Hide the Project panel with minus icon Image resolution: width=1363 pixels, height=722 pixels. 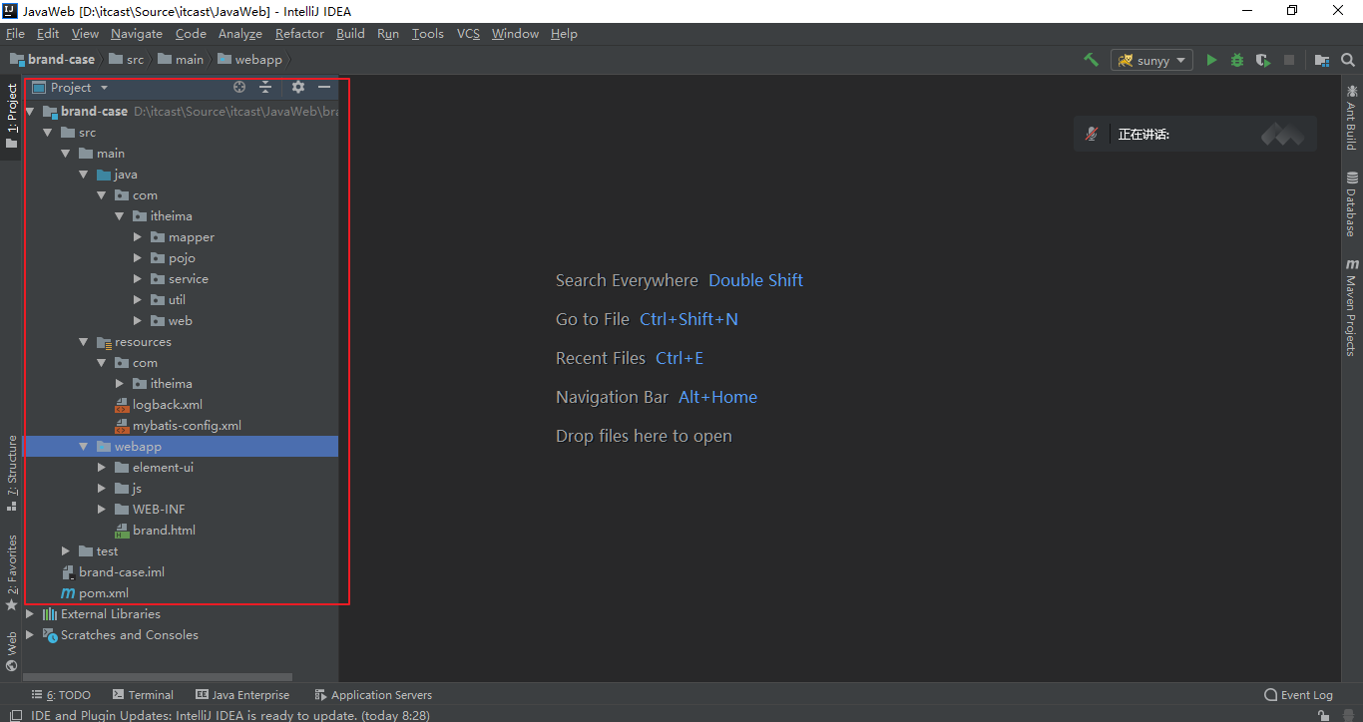(x=324, y=88)
